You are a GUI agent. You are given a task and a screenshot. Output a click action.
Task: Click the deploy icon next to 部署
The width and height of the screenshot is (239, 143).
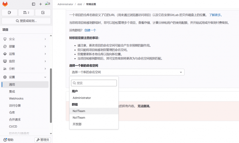tap(5, 46)
